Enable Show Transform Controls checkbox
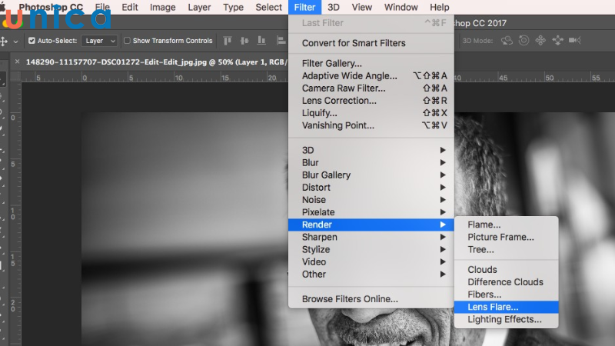 click(127, 41)
